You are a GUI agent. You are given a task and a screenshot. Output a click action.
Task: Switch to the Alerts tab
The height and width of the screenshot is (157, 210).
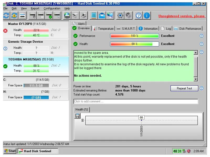click(x=78, y=24)
